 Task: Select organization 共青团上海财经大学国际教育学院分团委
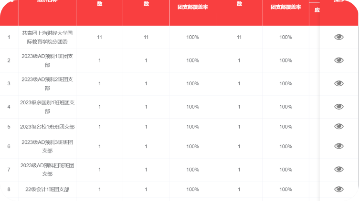(47, 37)
